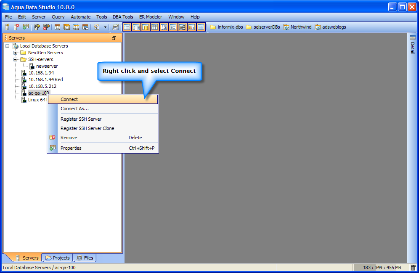Toggle the highlighted table with side panel icon
Image resolution: width=419 pixels, height=273 pixels.
coord(136,27)
